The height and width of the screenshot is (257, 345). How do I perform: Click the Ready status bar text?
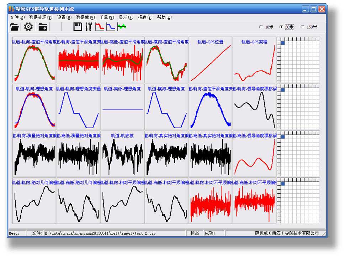click(x=14, y=233)
